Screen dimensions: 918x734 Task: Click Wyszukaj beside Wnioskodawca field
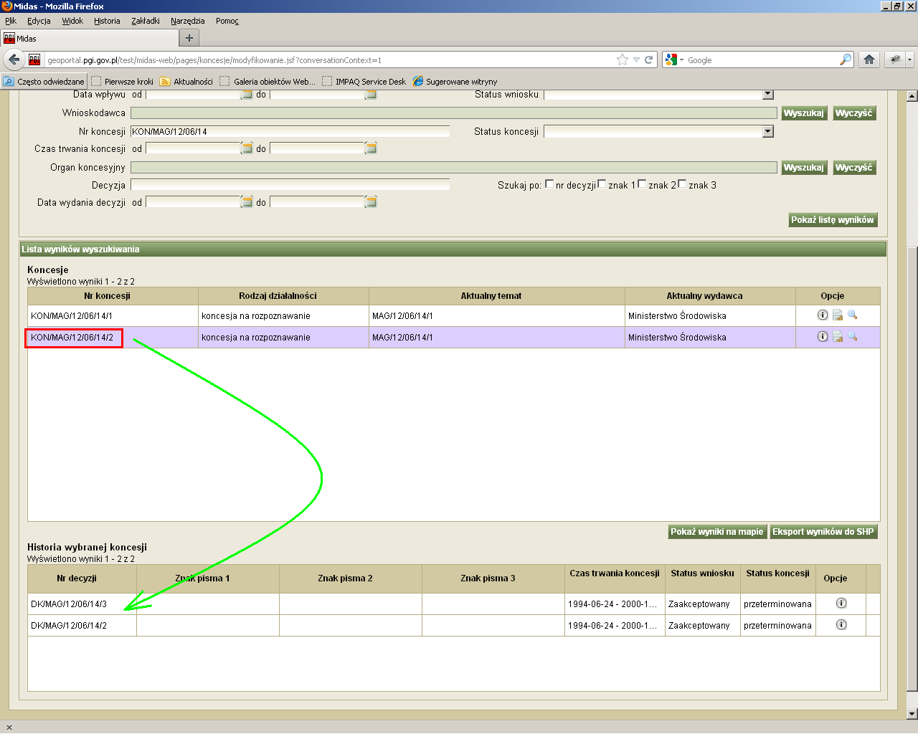pos(803,113)
